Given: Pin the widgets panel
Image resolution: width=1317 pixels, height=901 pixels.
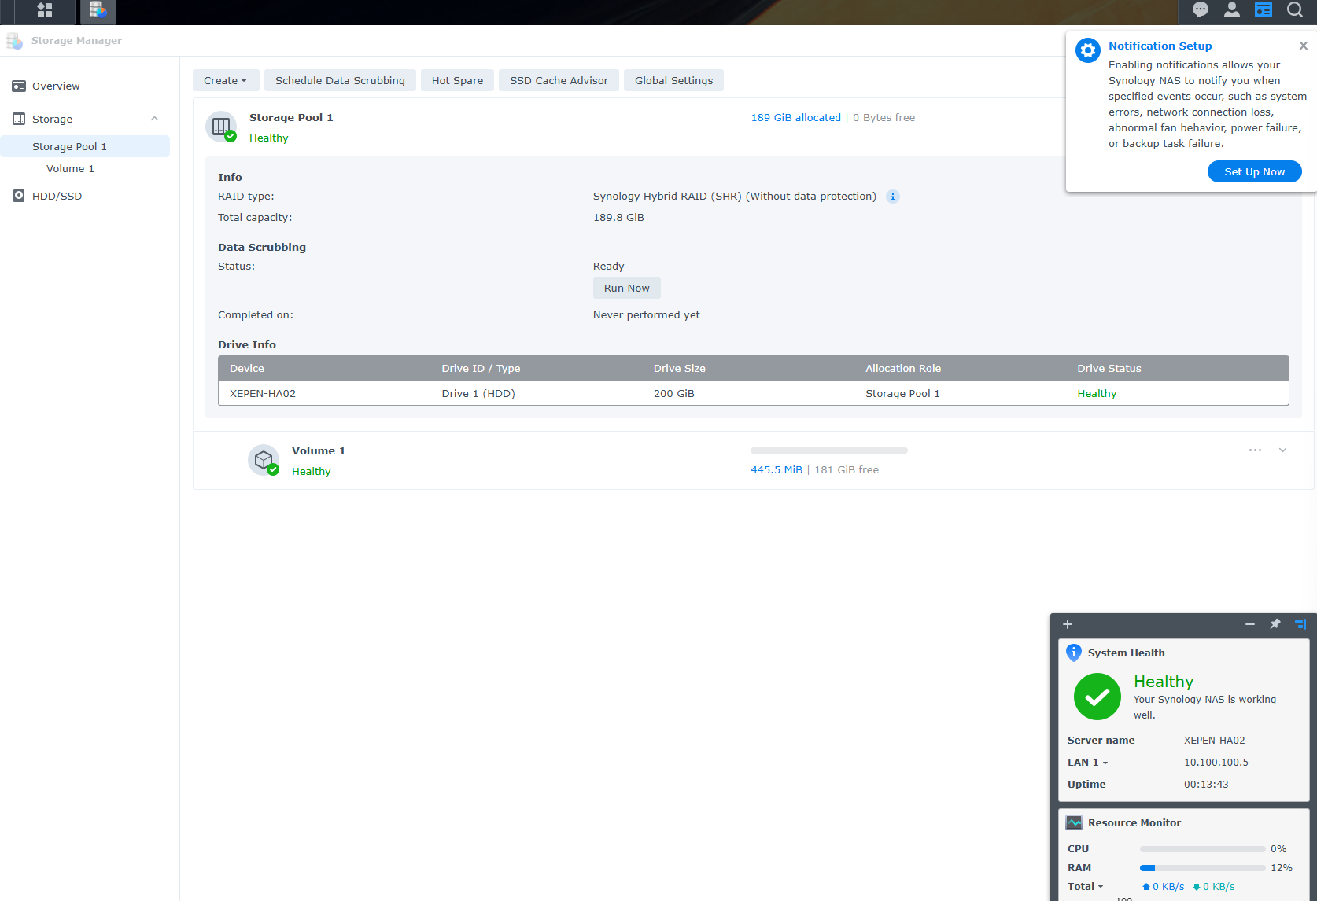Looking at the screenshot, I should 1275,624.
